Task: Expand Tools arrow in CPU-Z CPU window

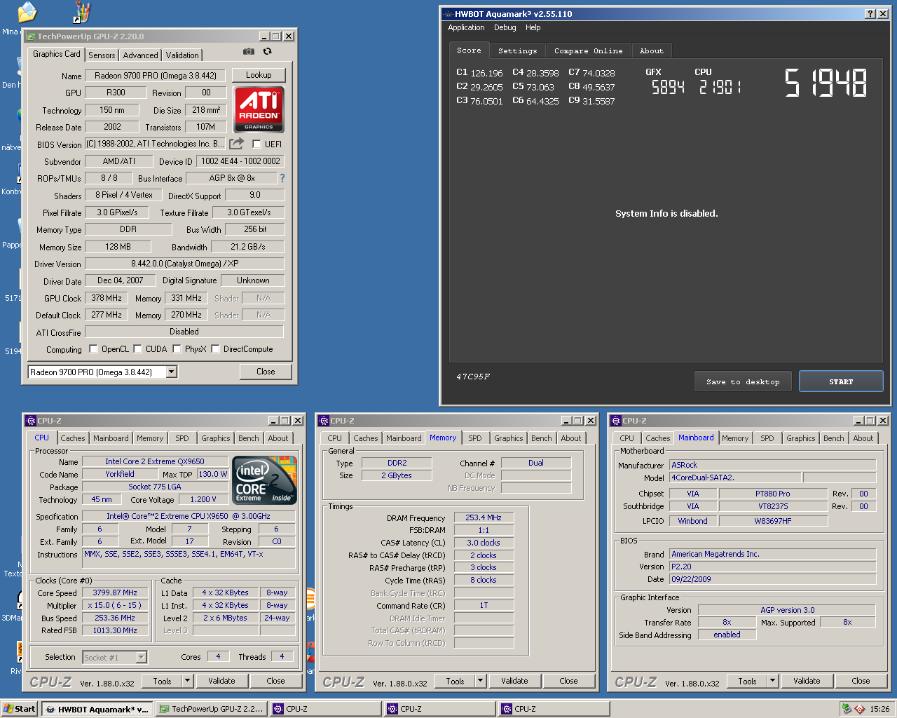Action: [x=187, y=681]
